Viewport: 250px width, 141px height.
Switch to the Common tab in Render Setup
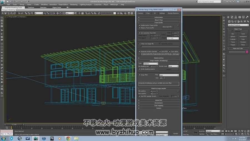pyautogui.click(x=140, y=13)
